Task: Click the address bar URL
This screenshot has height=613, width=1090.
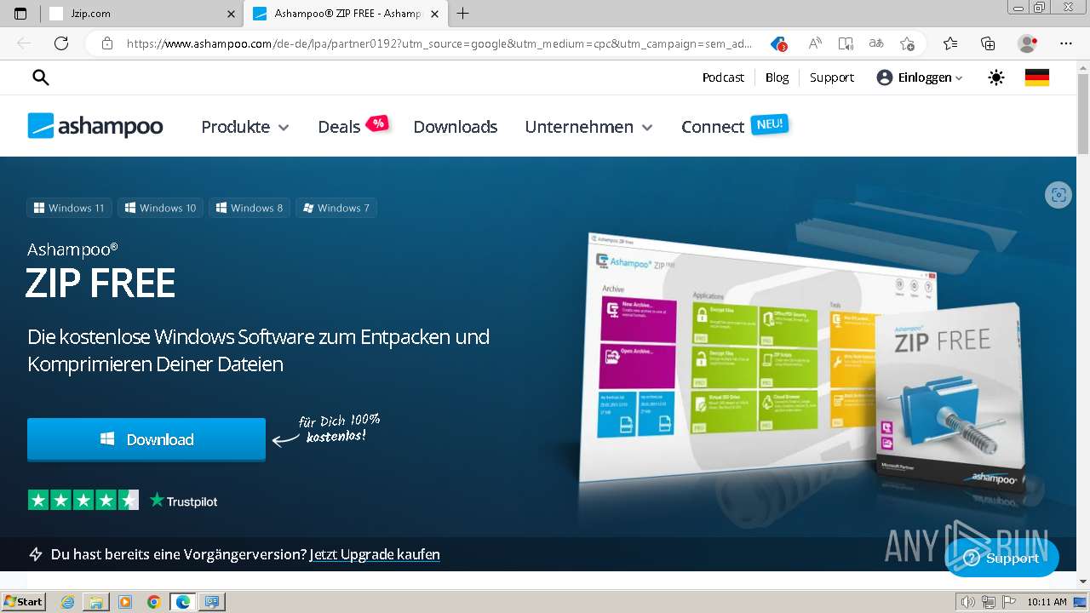Action: pos(439,43)
